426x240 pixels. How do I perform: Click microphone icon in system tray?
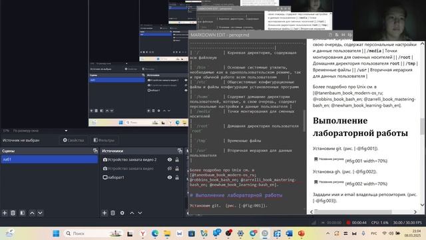point(363,233)
